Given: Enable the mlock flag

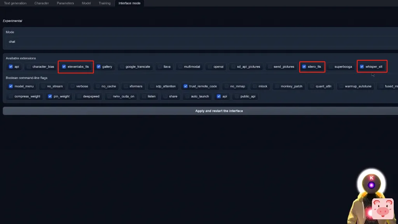Looking at the screenshot, I should [x=255, y=86].
